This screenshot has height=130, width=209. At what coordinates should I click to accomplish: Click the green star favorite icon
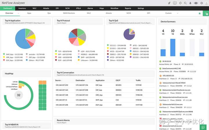(199, 13)
